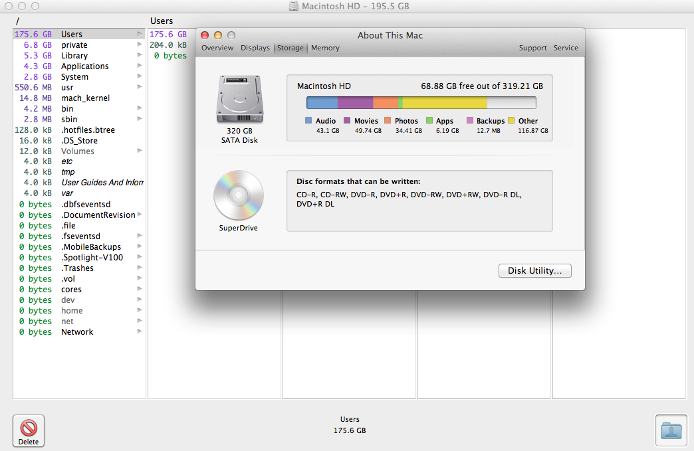Click the storage usage bar
This screenshot has width=694, height=451.
click(x=421, y=102)
